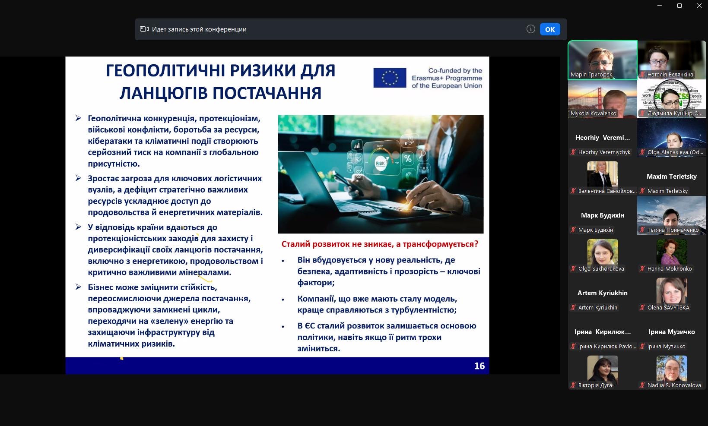Image resolution: width=708 pixels, height=426 pixels.
Task: Open the recording info icon
Action: coord(531,29)
